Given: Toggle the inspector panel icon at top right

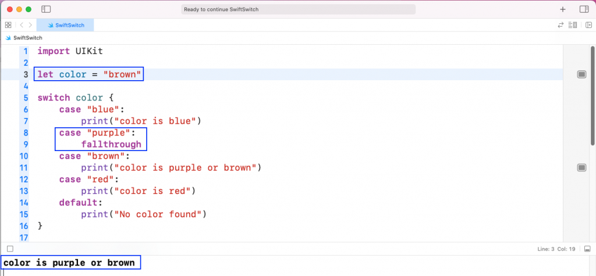Looking at the screenshot, I should click(584, 9).
